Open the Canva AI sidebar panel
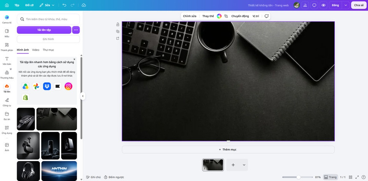This screenshot has width=368, height=181. [7, 19]
